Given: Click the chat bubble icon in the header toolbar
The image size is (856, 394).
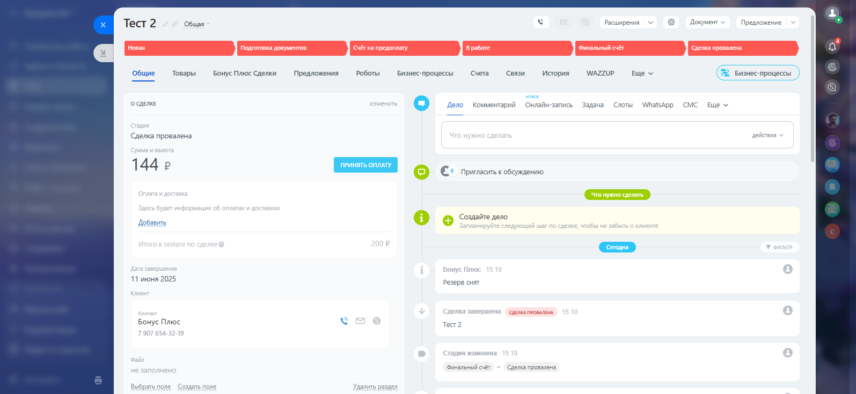Looking at the screenshot, I should (x=586, y=22).
